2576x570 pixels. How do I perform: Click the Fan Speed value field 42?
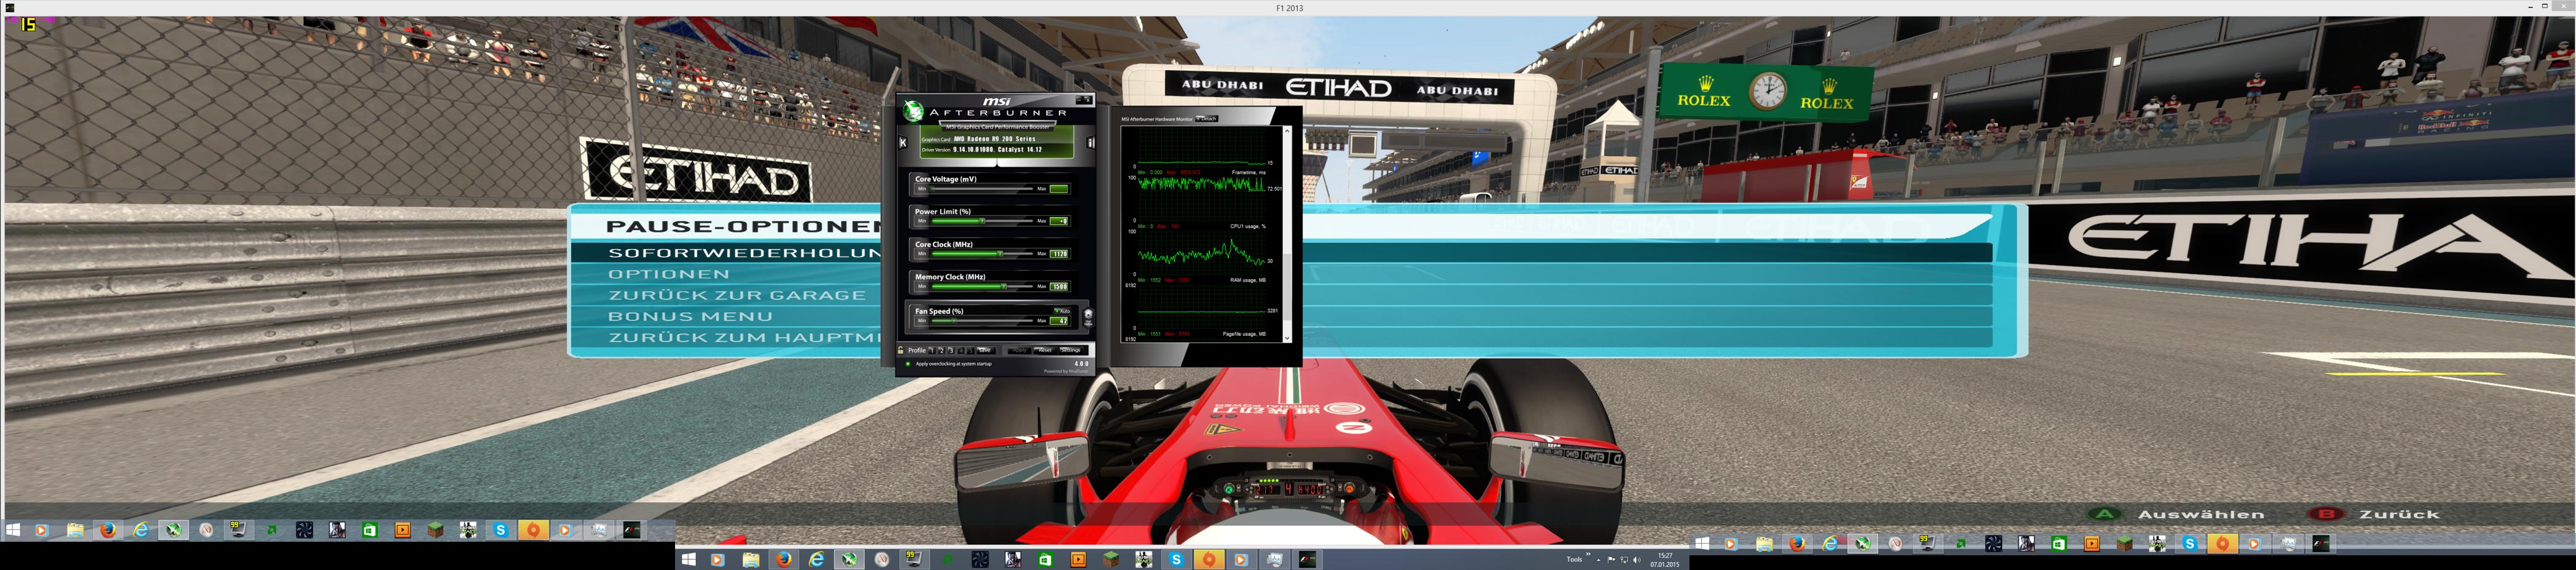(x=1059, y=321)
